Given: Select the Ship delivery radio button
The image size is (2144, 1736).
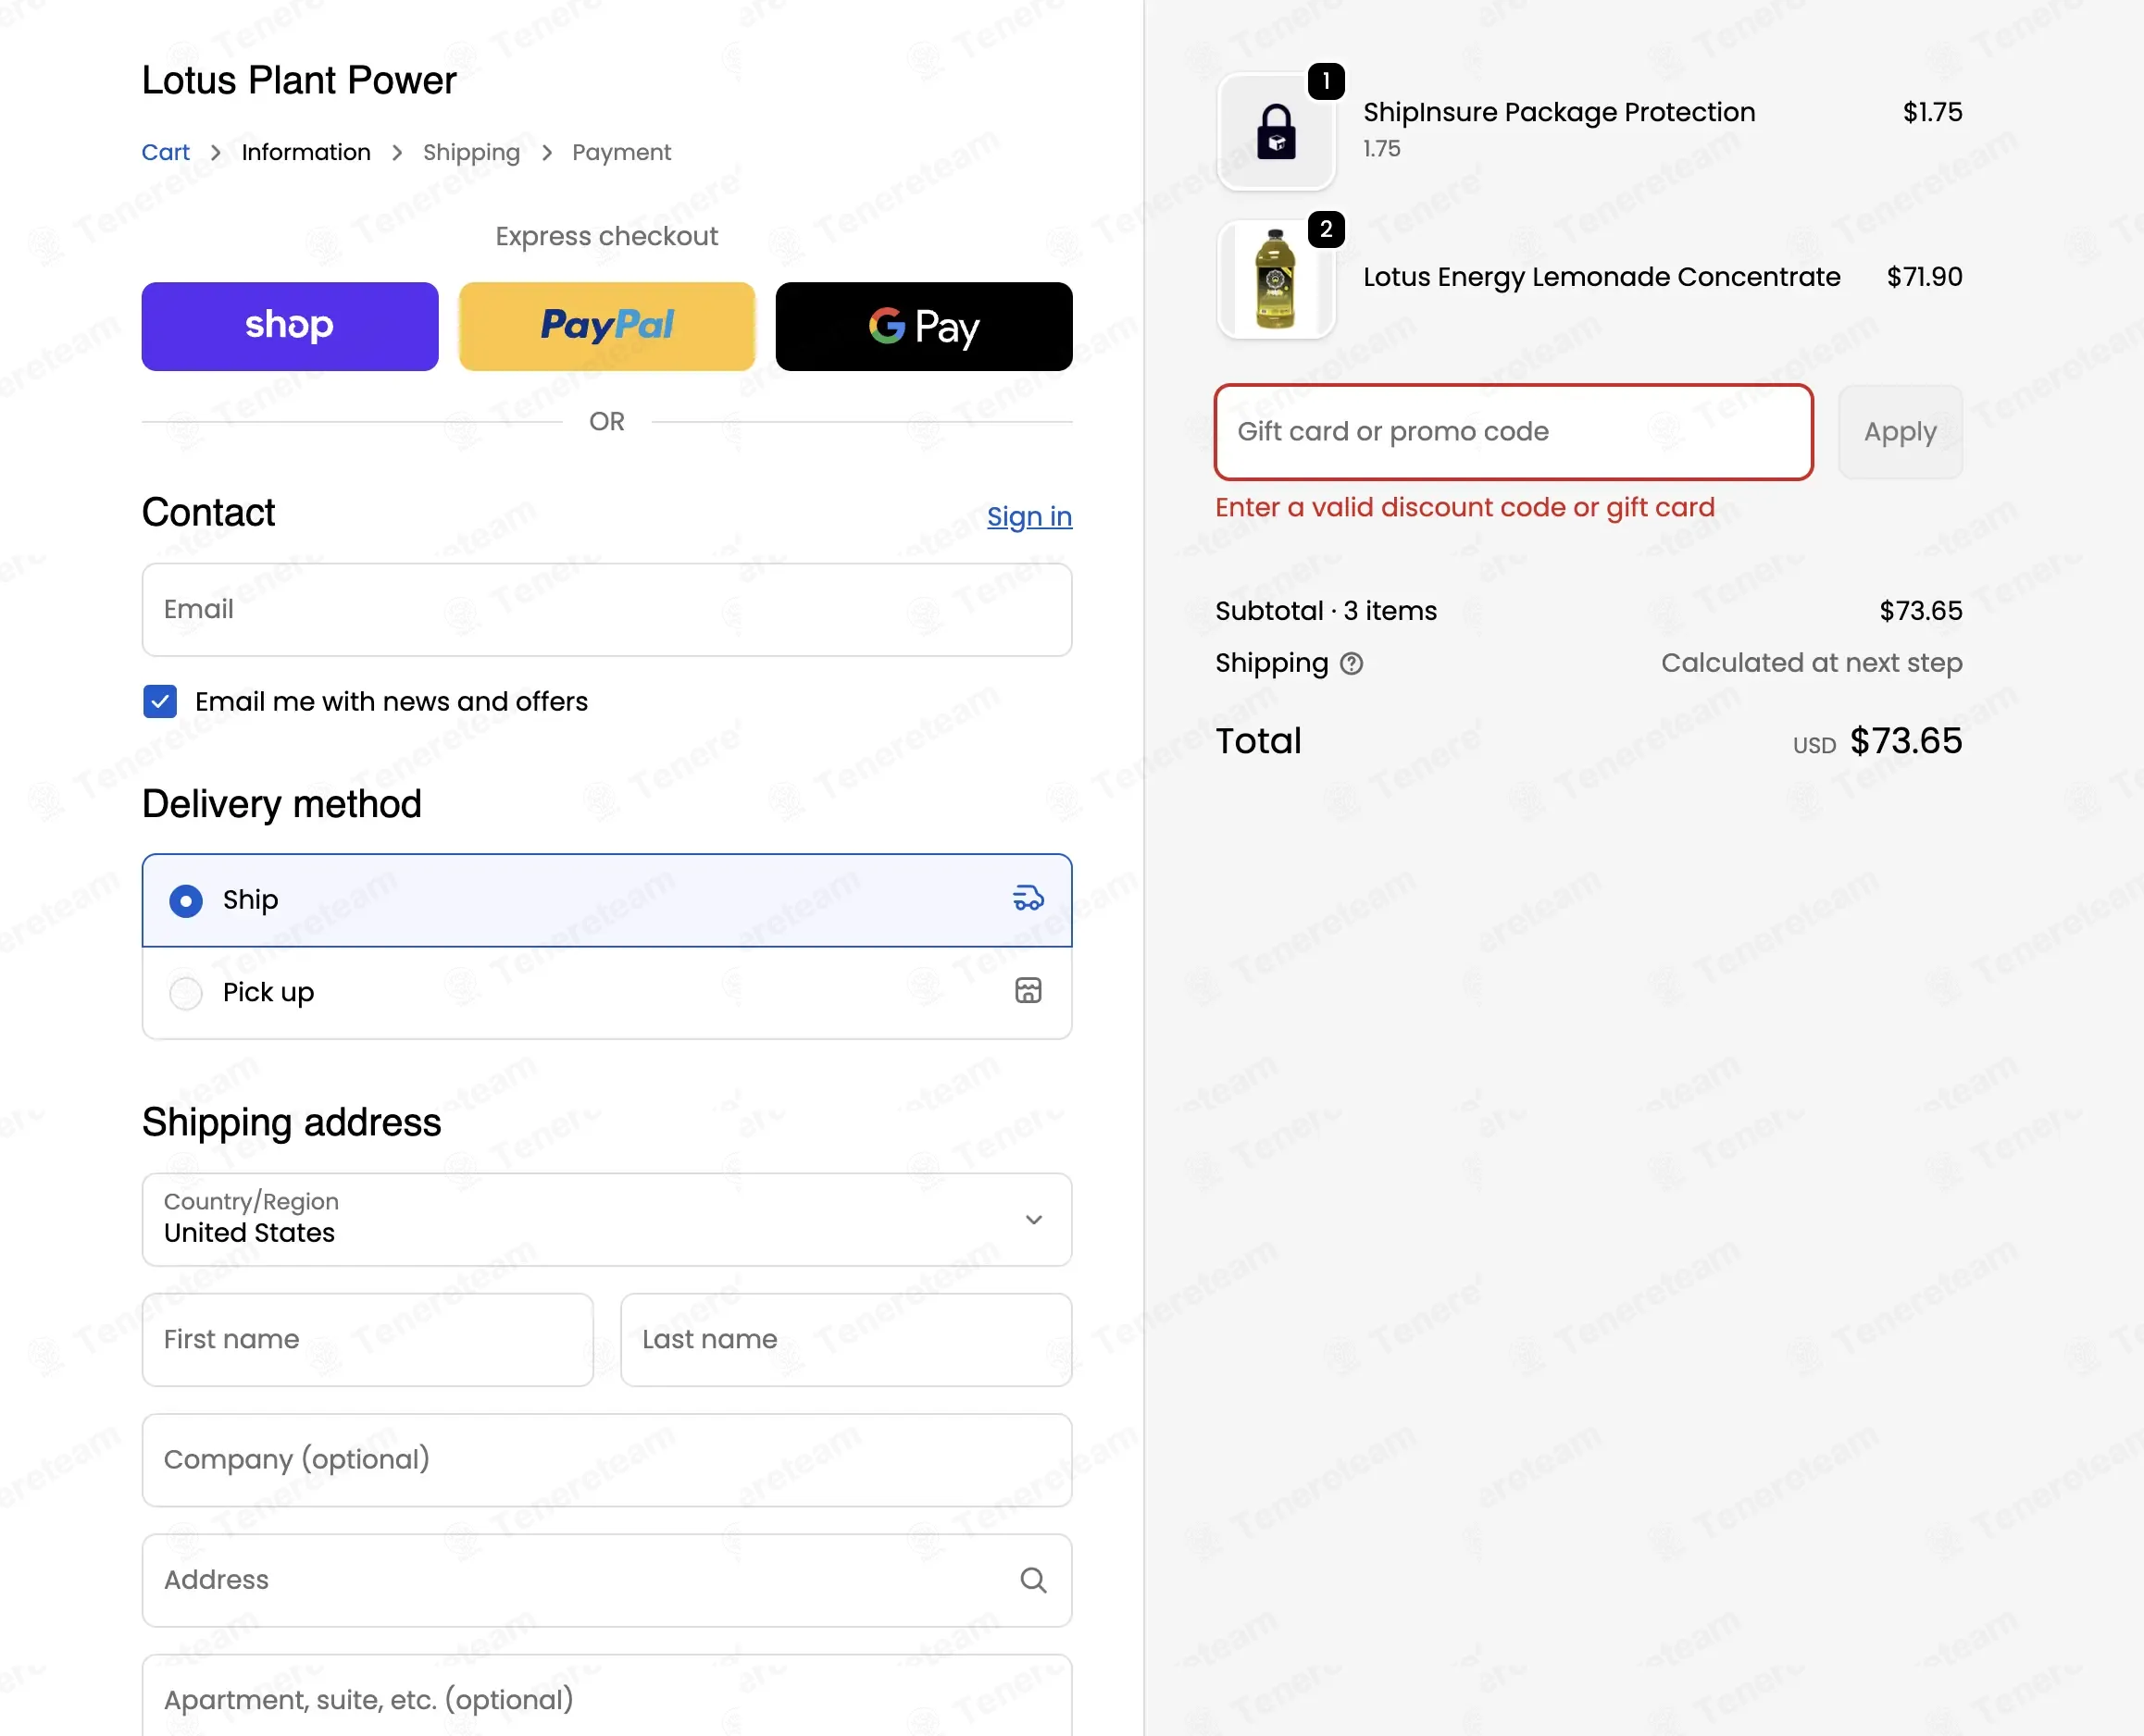Looking at the screenshot, I should click(186, 900).
